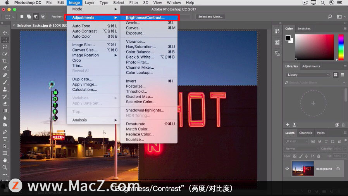Switch libraries panel to grid view
The height and width of the screenshot is (196, 348).
click(x=336, y=75)
